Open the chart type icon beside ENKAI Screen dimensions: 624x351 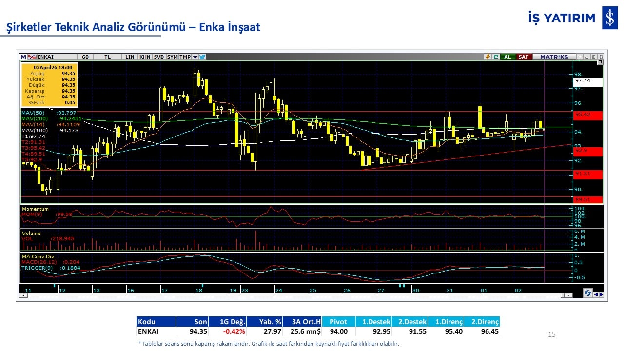click(x=33, y=57)
